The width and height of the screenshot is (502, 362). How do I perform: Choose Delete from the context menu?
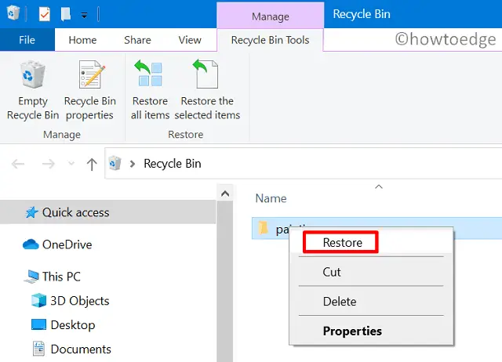tap(371, 301)
